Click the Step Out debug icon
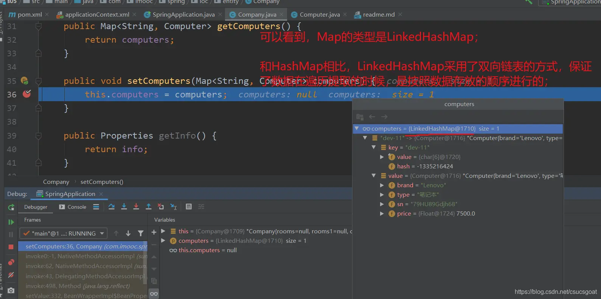Screen dimensions: 601x299 pyautogui.click(x=149, y=207)
